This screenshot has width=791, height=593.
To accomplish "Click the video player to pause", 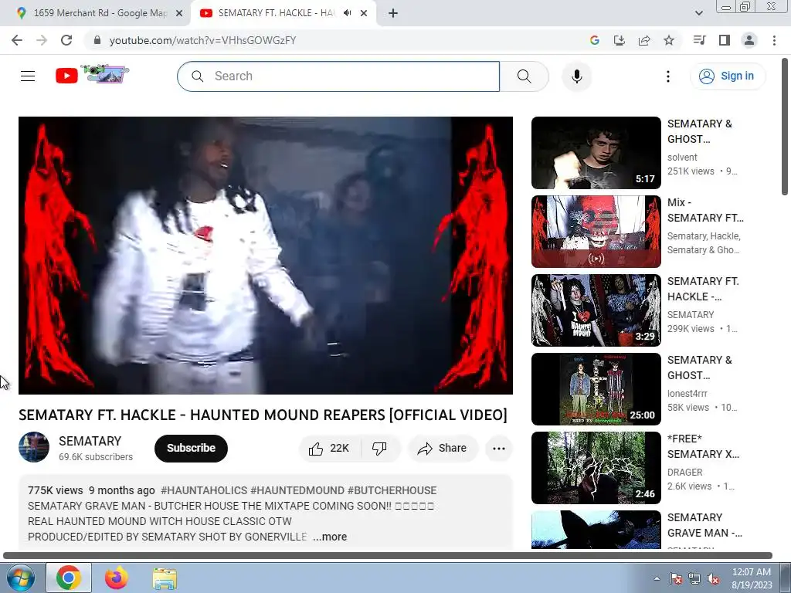I will [x=266, y=255].
